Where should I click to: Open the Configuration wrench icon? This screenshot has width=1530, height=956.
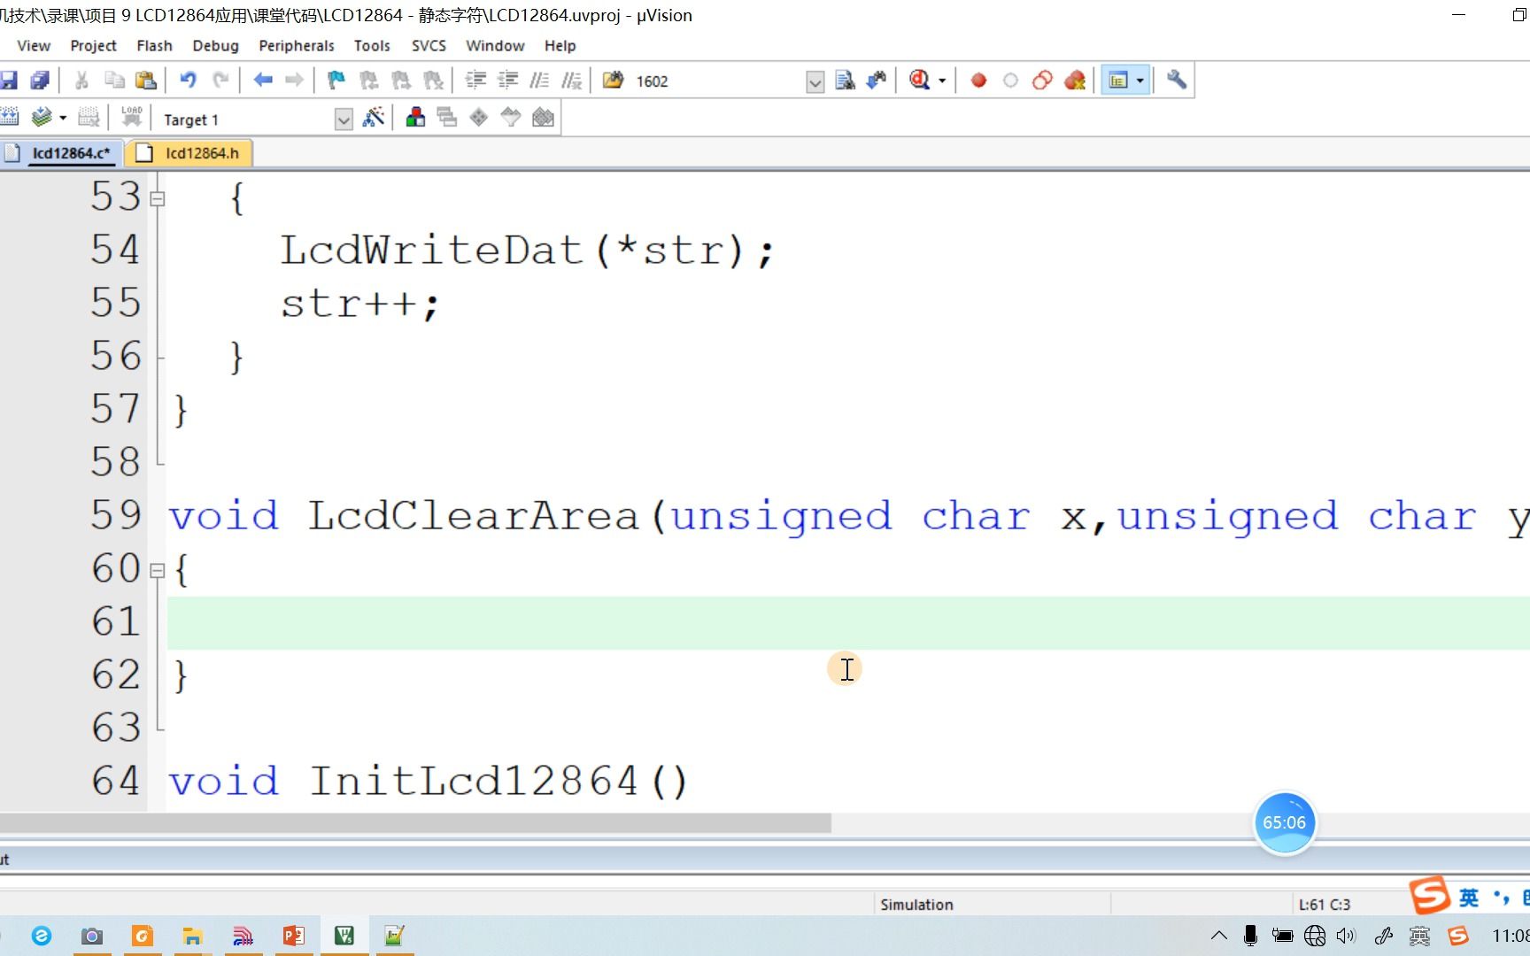(x=1177, y=81)
